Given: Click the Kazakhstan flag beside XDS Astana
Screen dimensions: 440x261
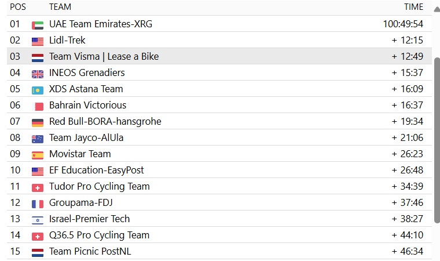Looking at the screenshot, I should pyautogui.click(x=38, y=90).
